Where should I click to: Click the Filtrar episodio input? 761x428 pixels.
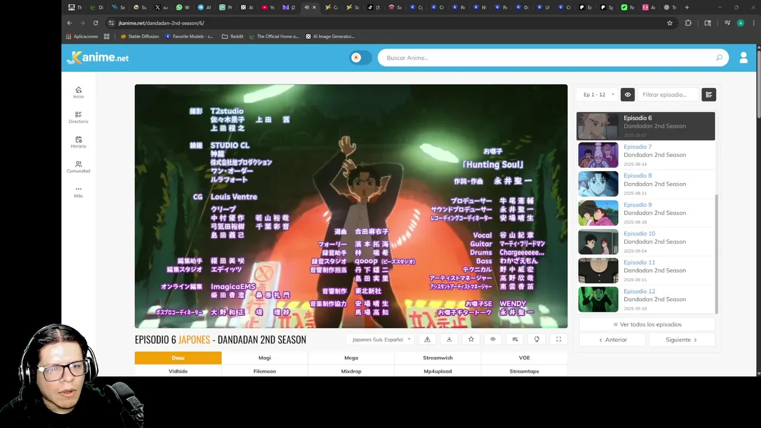pyautogui.click(x=668, y=95)
